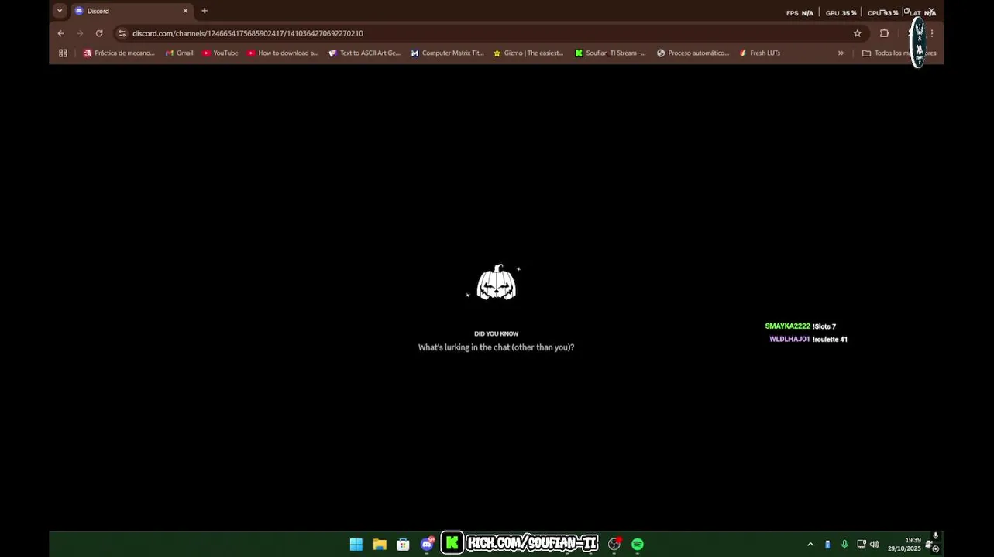Image resolution: width=994 pixels, height=557 pixels.
Task: Click the 'What's lurking in the chat' tip text
Action: tap(496, 347)
